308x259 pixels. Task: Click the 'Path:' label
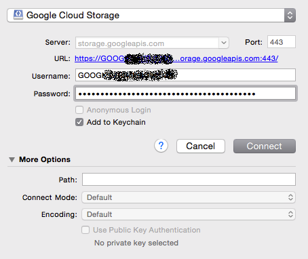(x=68, y=180)
